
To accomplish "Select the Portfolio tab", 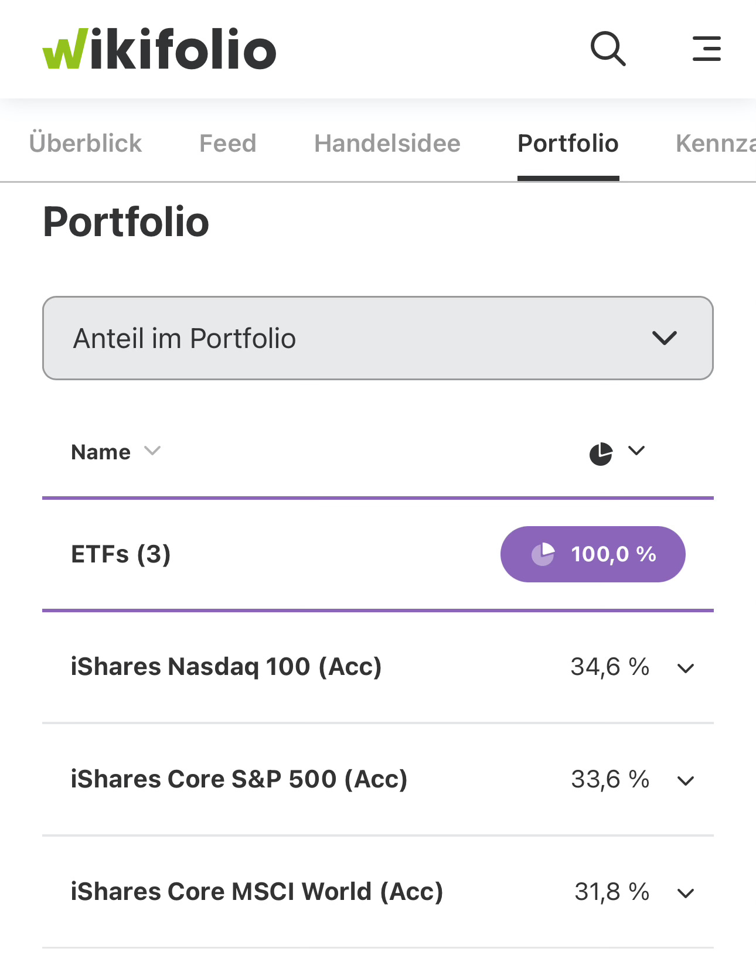I will pyautogui.click(x=568, y=144).
